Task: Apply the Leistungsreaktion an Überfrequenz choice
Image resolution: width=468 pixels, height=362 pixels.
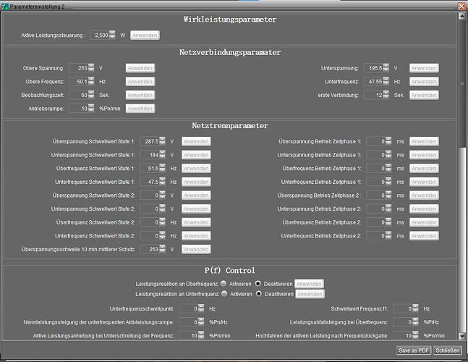Action: (309, 284)
